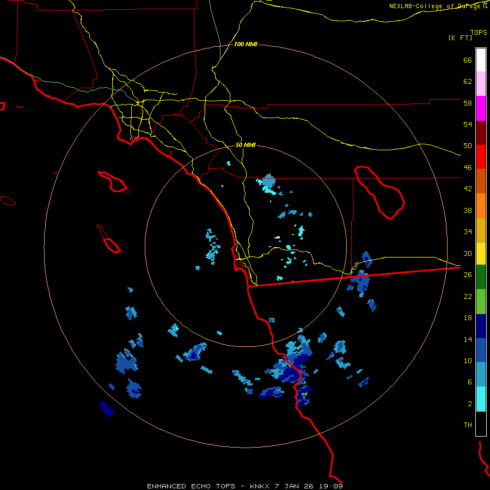Click the isolated navy diamond-shaped echo
Screen dimensions: 490x490
point(107,409)
